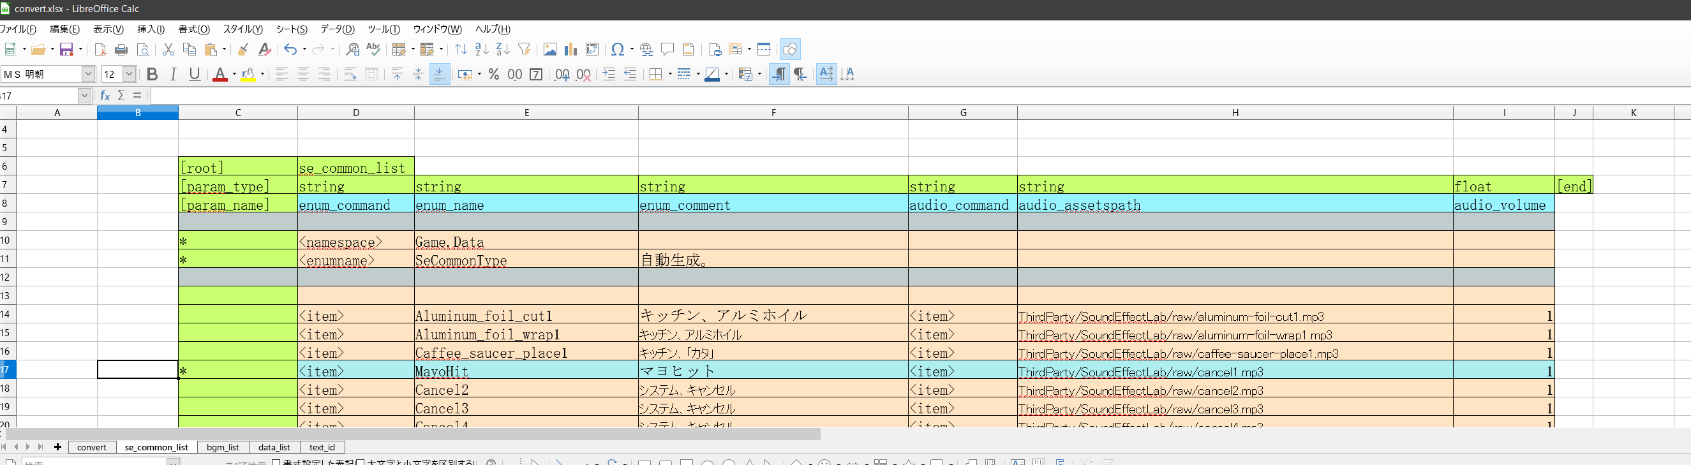
Task: Toggle Bold formatting
Action: 153,75
